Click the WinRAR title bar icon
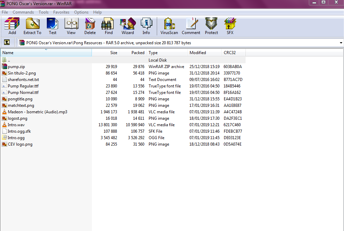The height and width of the screenshot is (231, 344). (x=2, y=3)
